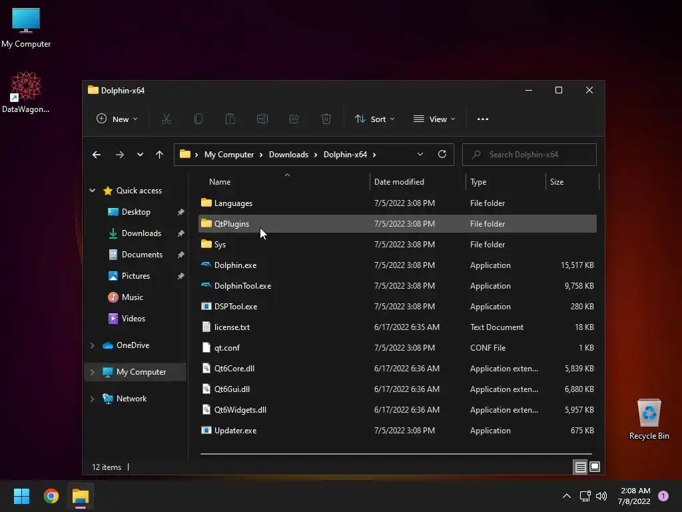This screenshot has width=682, height=512.
Task: Open the Sort options dropdown
Action: coord(374,119)
